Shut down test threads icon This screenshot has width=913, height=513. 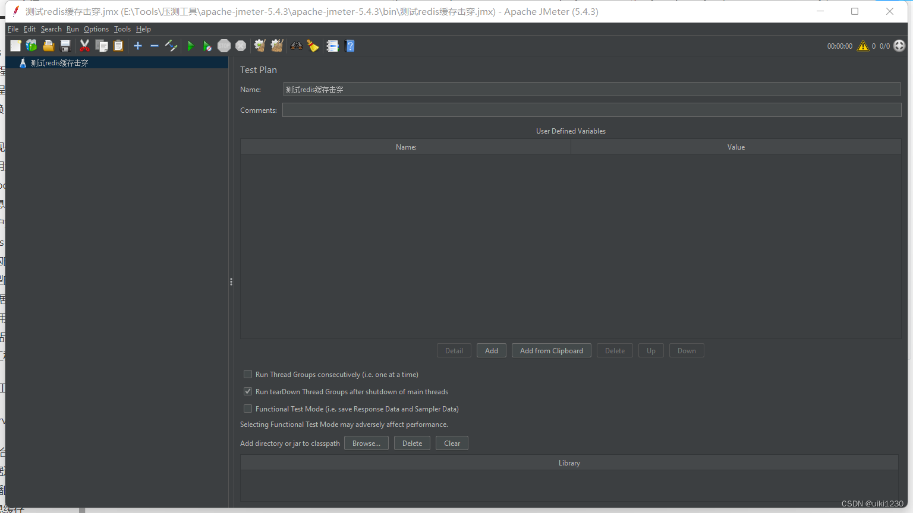241,46
